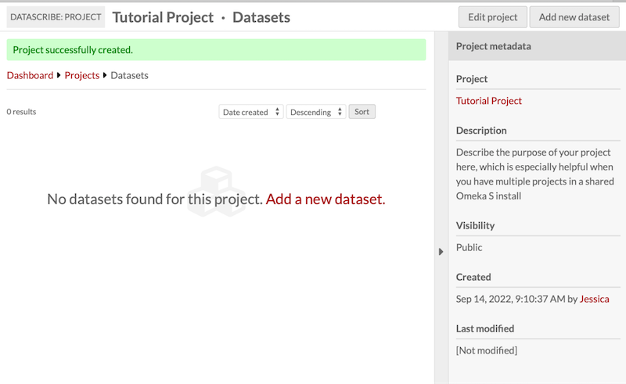Click the Visibility heading in the sidebar

tap(475, 225)
